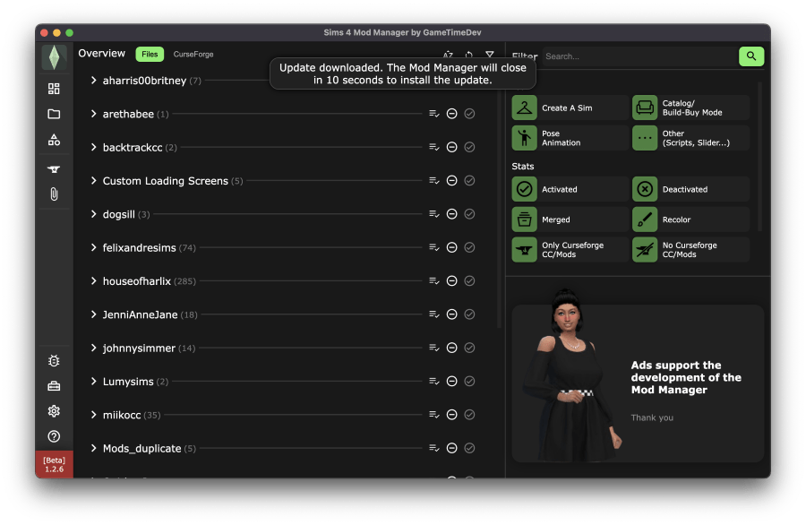Screen dimensions: 806x525
Task: Toggle the check-circle activate icon for Custom Loading Screens
Action: tap(469, 180)
